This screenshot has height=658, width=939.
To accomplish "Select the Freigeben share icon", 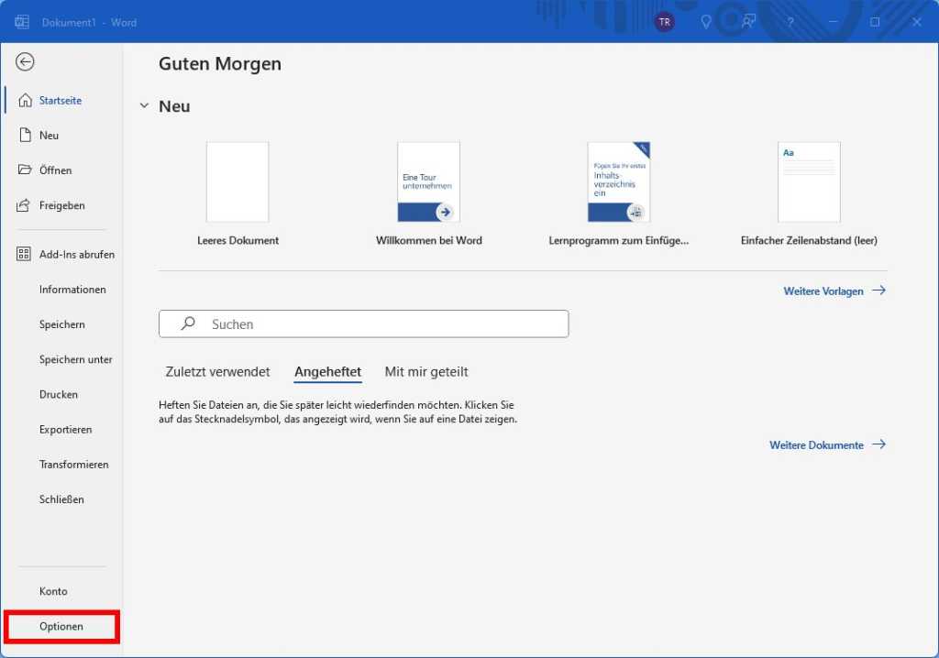I will [25, 205].
